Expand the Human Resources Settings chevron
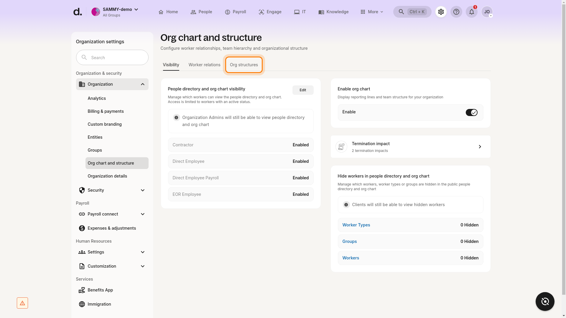This screenshot has width=566, height=318. point(143,252)
